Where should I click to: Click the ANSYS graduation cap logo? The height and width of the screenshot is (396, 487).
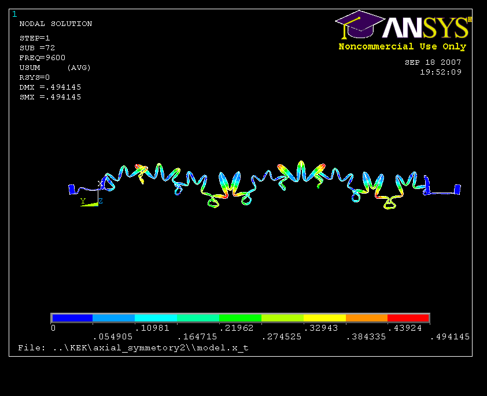tap(360, 25)
